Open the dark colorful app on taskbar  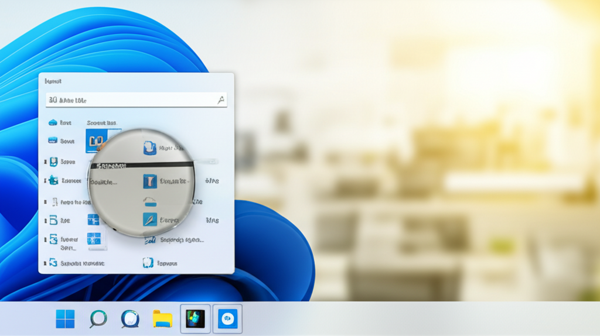195,319
